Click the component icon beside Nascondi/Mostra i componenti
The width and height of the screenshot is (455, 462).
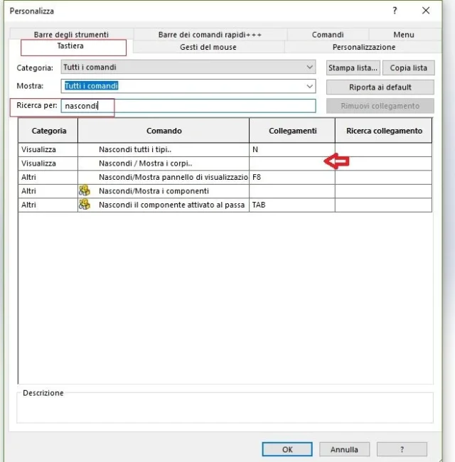[84, 191]
